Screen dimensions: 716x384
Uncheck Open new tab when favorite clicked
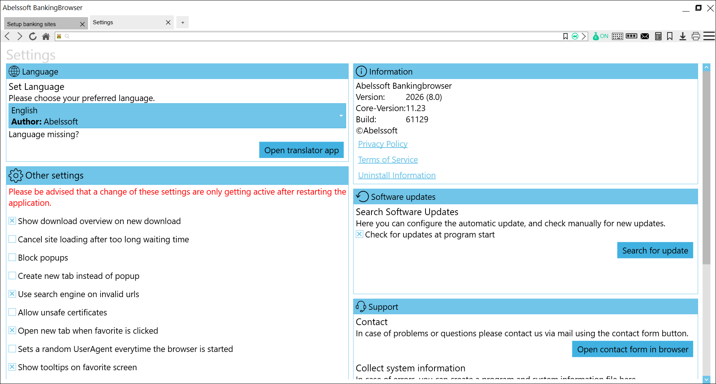click(x=12, y=330)
